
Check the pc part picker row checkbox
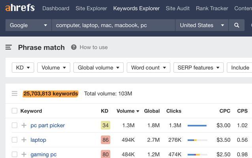[x=15, y=125]
